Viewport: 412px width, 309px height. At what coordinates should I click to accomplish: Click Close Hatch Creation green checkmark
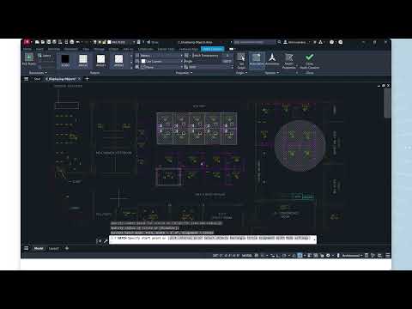point(310,61)
